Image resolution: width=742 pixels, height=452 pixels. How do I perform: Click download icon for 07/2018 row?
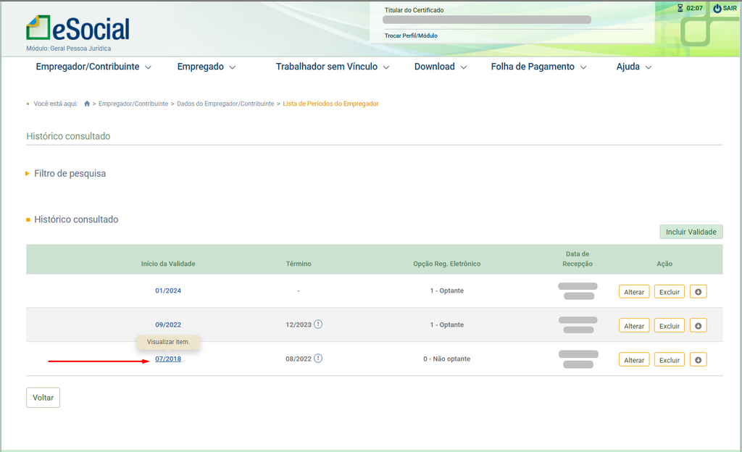pos(698,360)
